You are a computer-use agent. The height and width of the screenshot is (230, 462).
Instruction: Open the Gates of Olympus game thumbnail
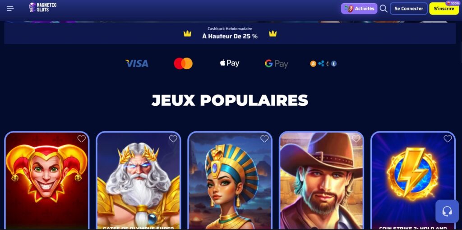[x=139, y=180]
